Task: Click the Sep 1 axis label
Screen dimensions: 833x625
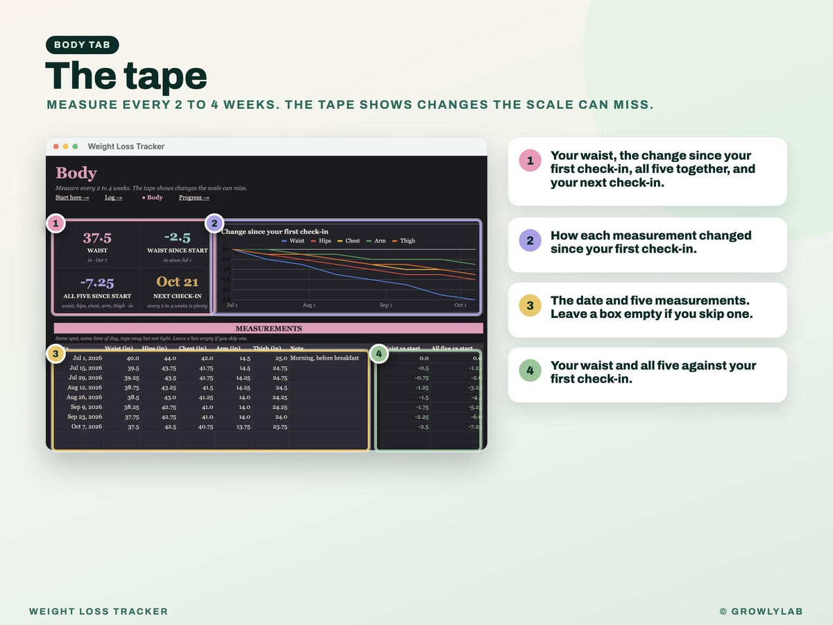Action: click(x=386, y=305)
